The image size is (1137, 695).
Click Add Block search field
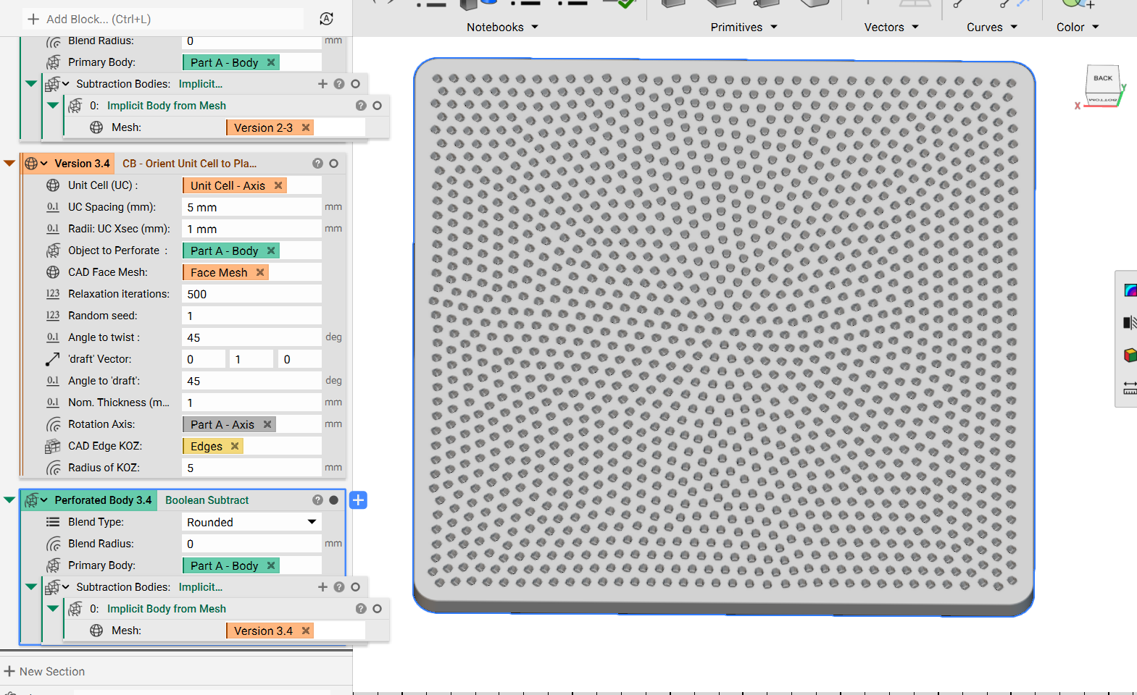pos(163,19)
